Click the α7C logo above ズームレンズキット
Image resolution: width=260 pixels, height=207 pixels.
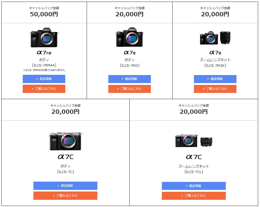coord(194,157)
